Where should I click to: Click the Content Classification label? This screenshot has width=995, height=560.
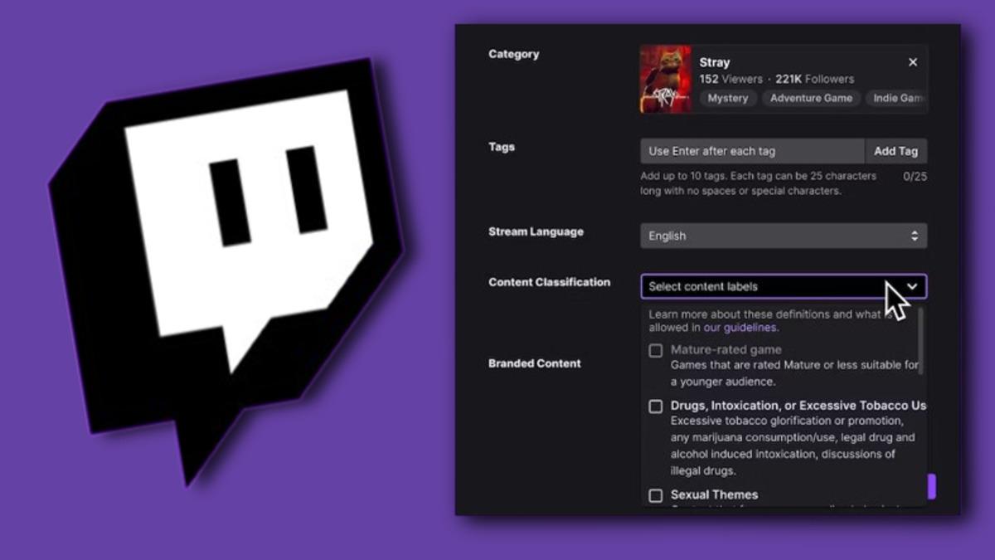[x=549, y=282]
